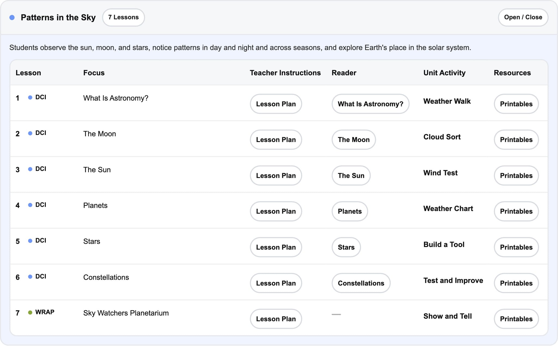
Task: Toggle the Open / Close button
Action: click(x=523, y=17)
